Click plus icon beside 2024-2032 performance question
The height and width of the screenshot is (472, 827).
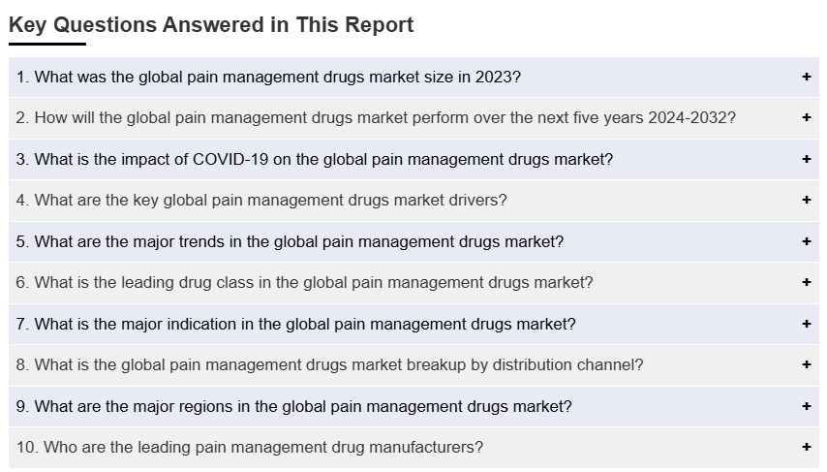click(806, 118)
